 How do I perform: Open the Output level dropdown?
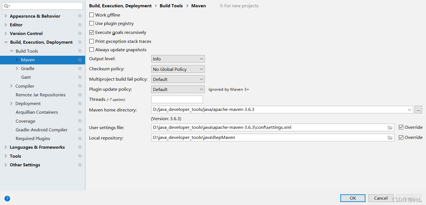(x=178, y=59)
